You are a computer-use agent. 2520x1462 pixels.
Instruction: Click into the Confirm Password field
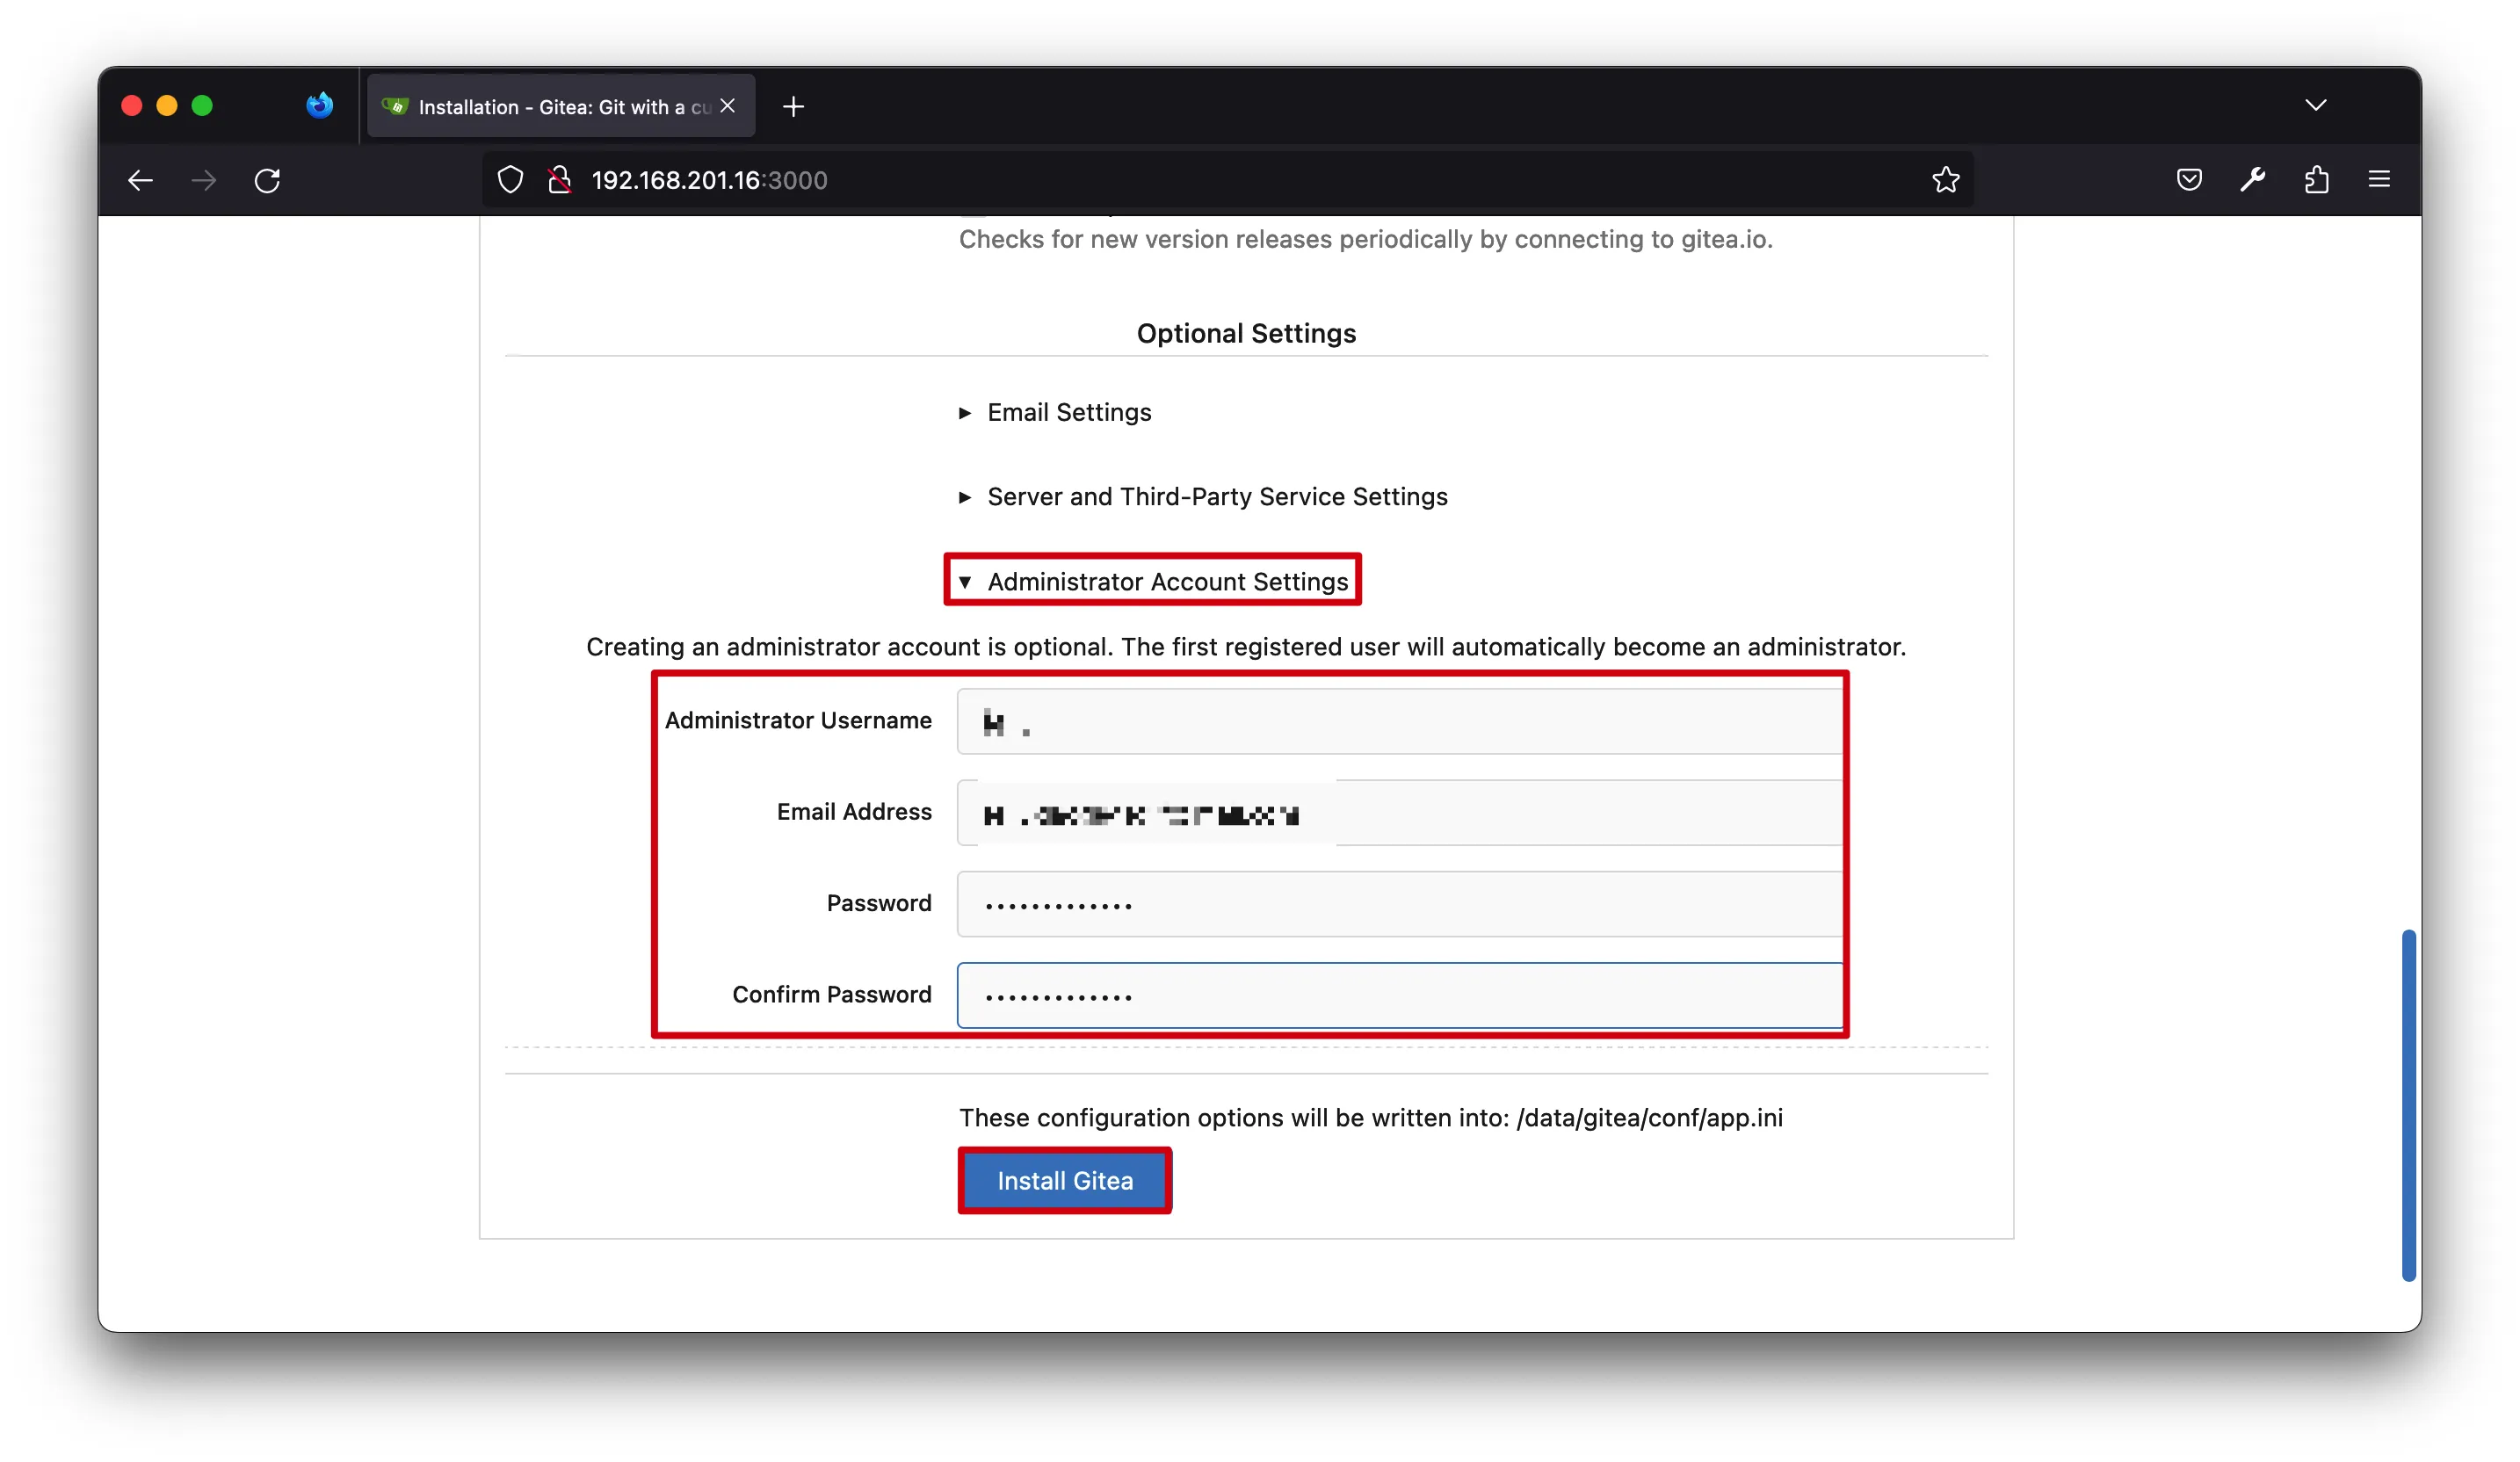(1399, 995)
